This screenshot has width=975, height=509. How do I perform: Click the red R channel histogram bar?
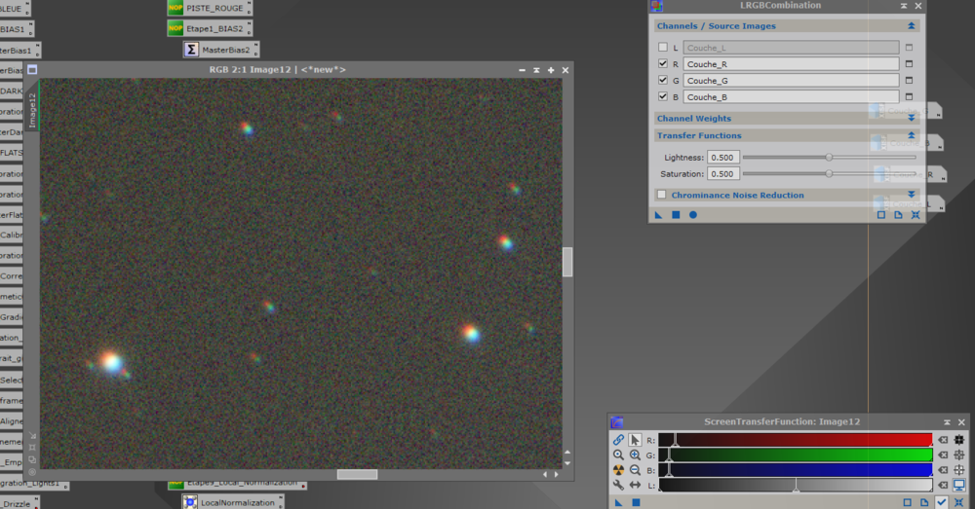coord(796,440)
